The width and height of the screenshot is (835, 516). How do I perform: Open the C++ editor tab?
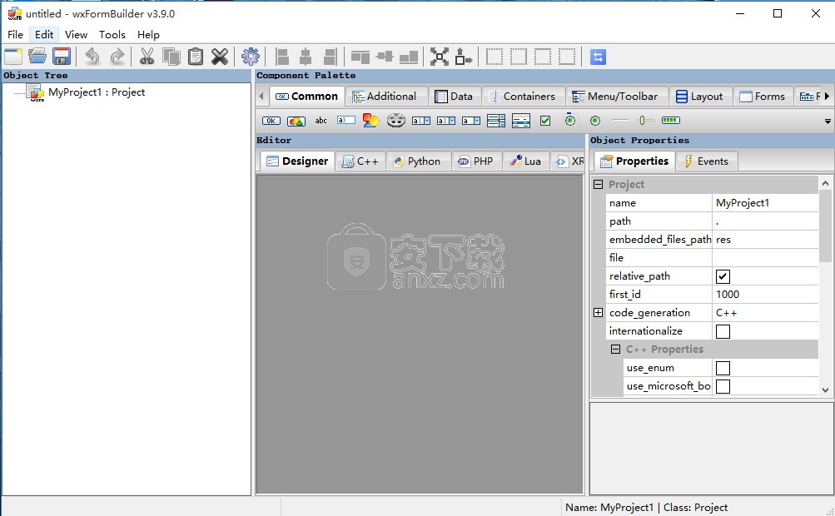(x=360, y=161)
